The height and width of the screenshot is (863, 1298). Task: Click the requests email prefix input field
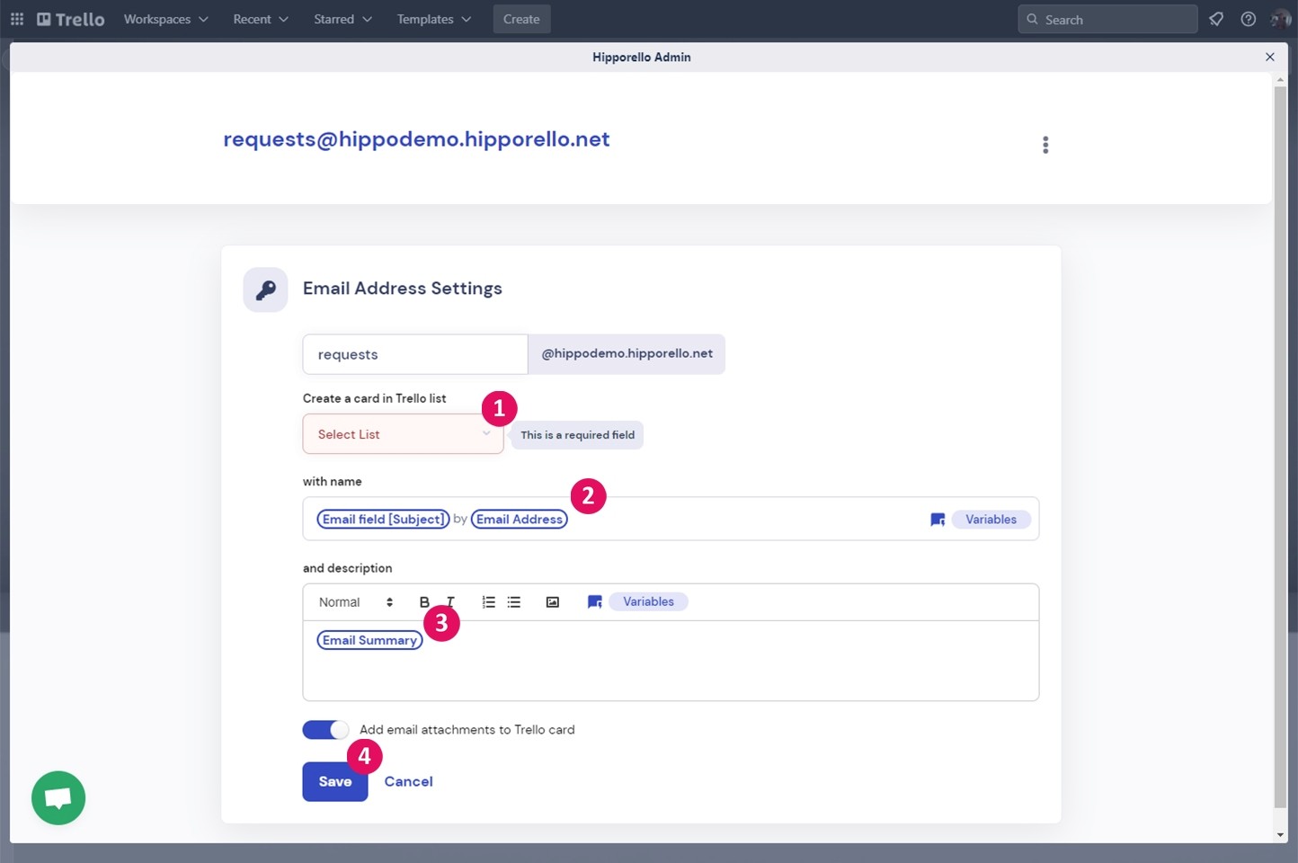[415, 354]
